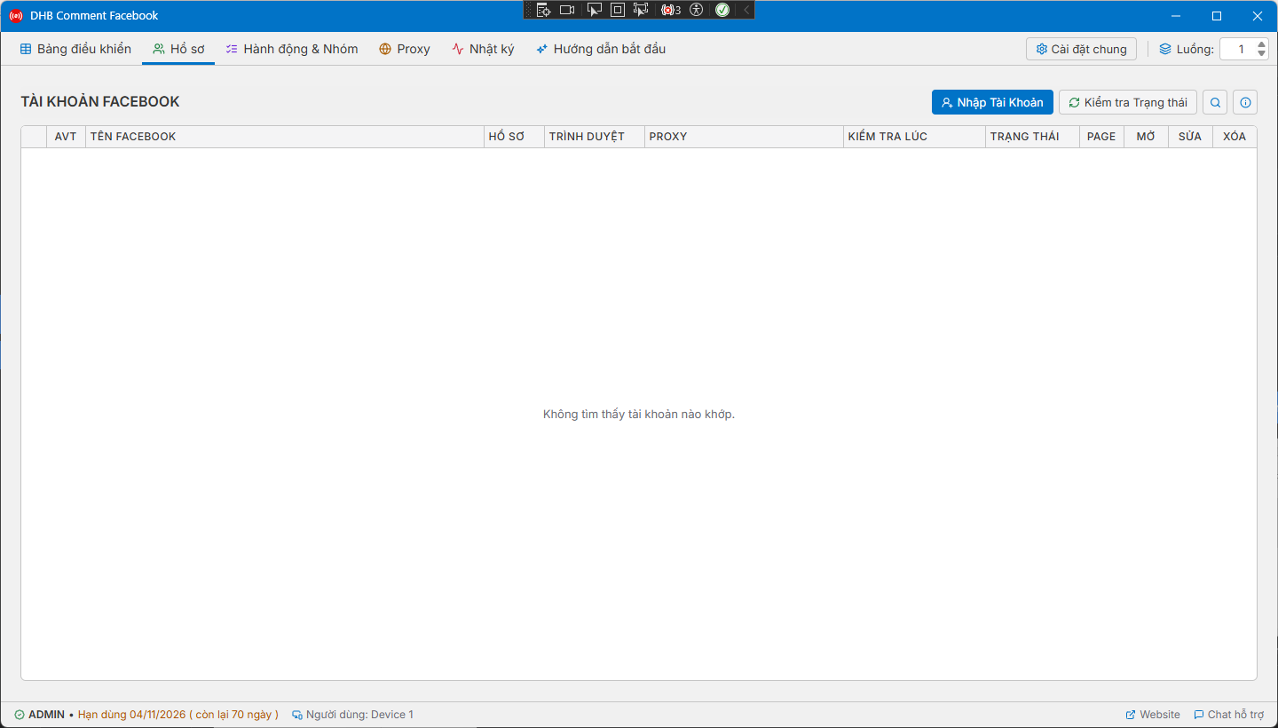Open the Bảng điều khiển tab
The height and width of the screenshot is (728, 1278).
75,49
